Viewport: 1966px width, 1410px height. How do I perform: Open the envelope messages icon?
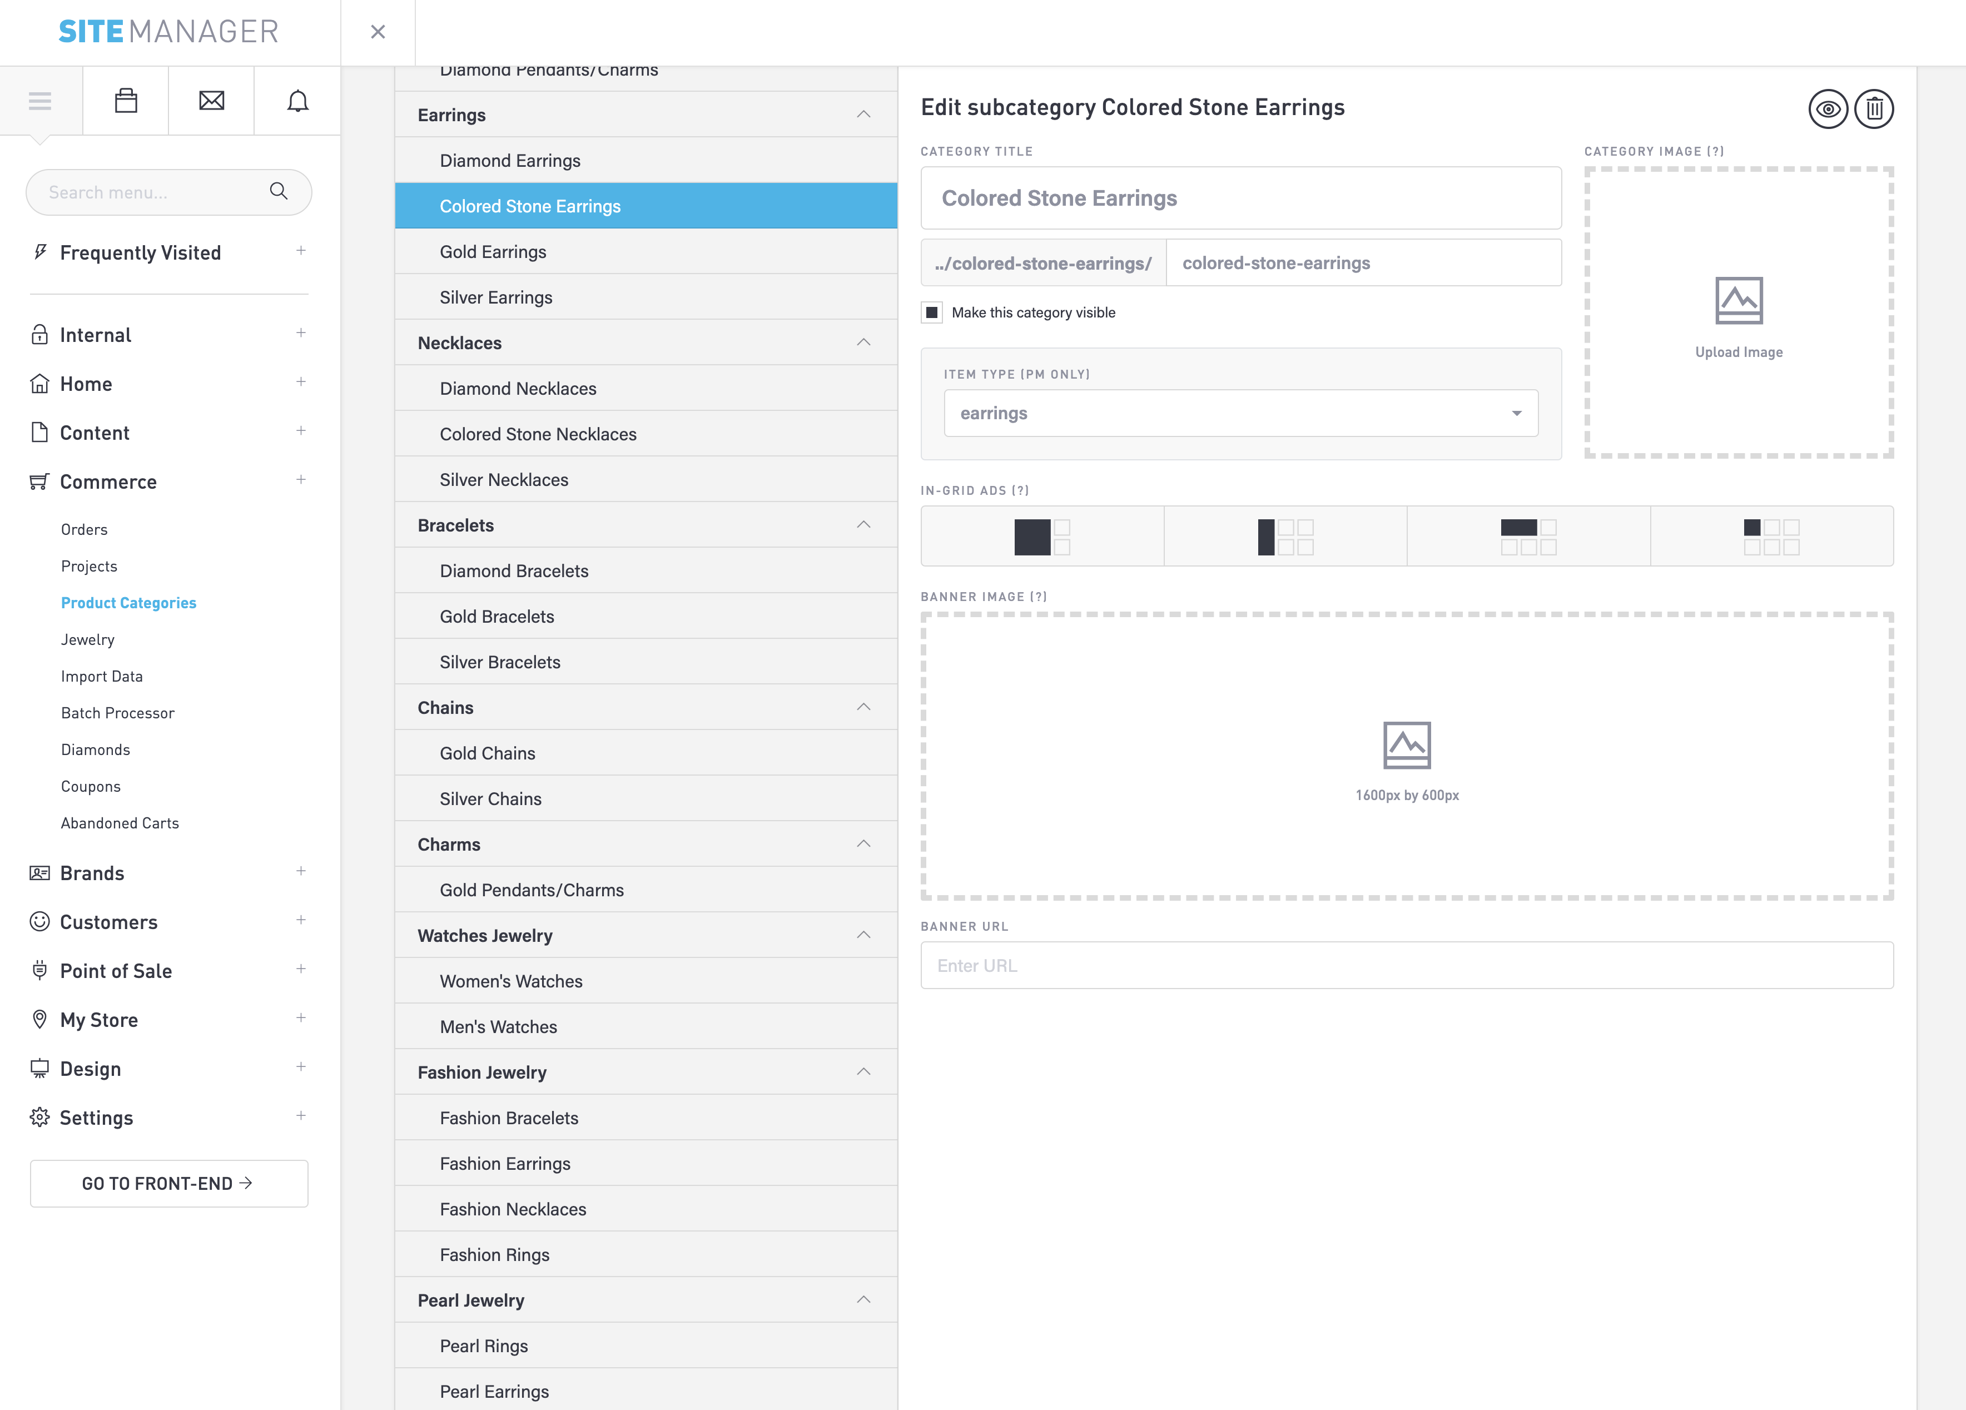pos(211,101)
